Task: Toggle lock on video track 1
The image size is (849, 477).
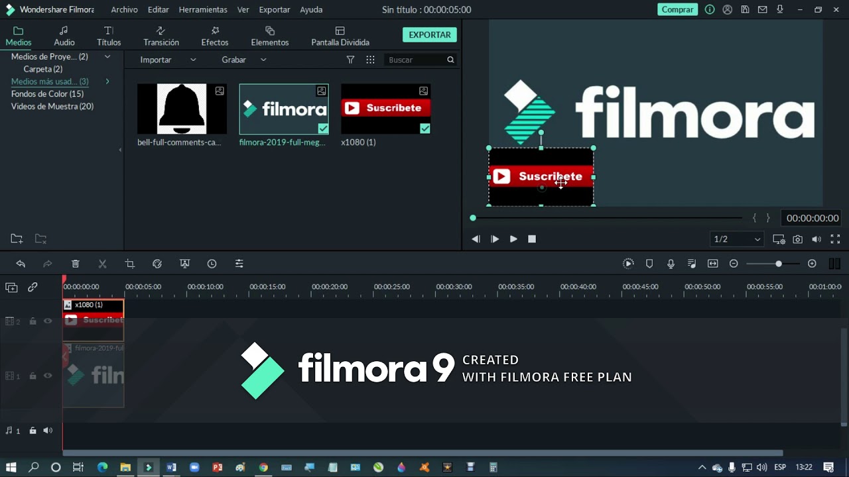Action: click(x=33, y=376)
